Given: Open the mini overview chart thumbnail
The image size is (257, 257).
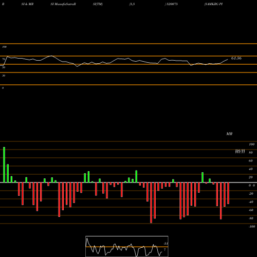Looking at the screenshot, I should (x=127, y=246).
